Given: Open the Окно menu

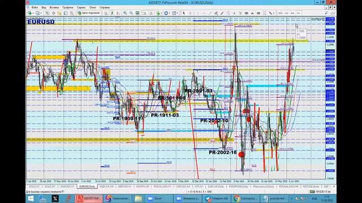Looking at the screenshot, I should (x=93, y=7).
